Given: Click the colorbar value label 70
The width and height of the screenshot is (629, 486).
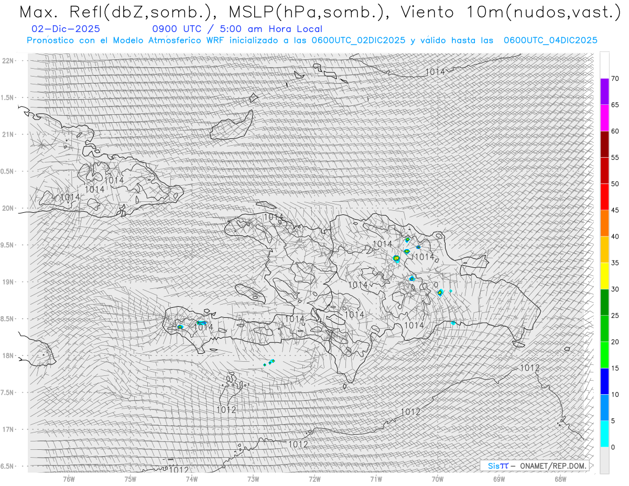Looking at the screenshot, I should [x=615, y=79].
